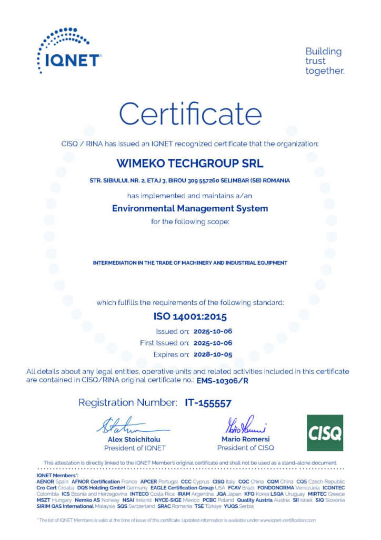Click registration number 'IT-155557'
This screenshot has width=381, height=540.
click(x=208, y=402)
